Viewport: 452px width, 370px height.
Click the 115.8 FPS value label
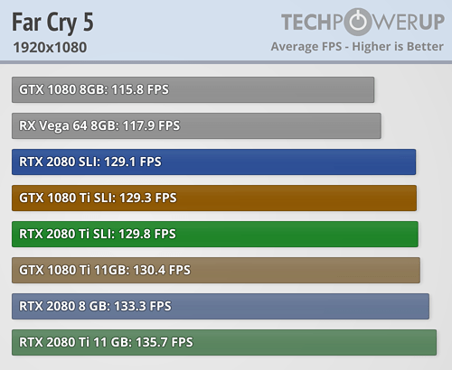tap(140, 89)
